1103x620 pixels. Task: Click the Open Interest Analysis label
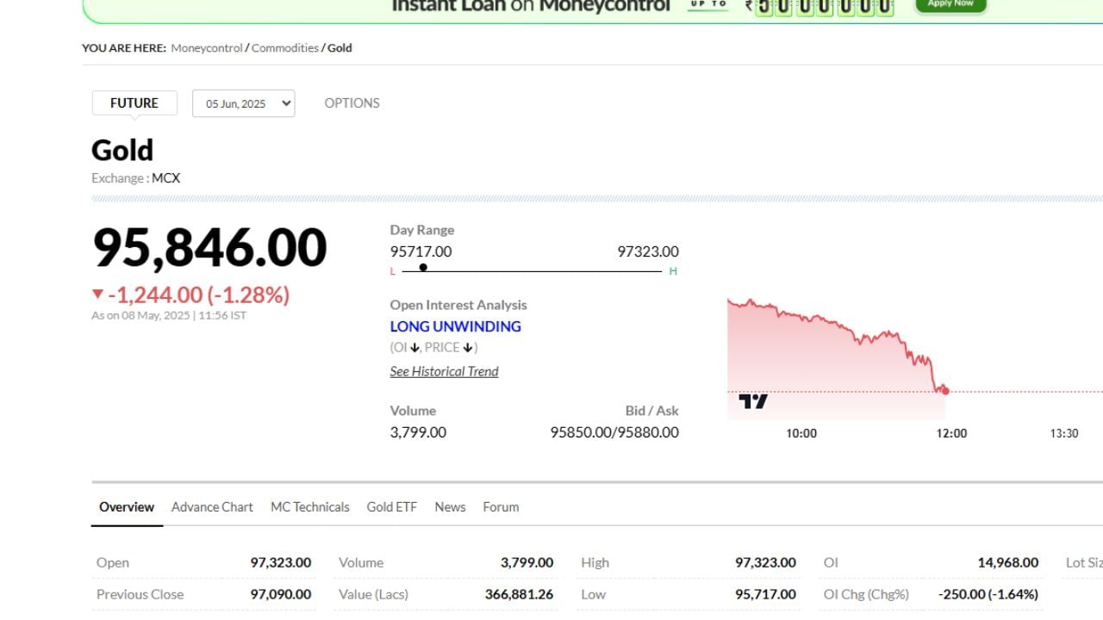458,305
